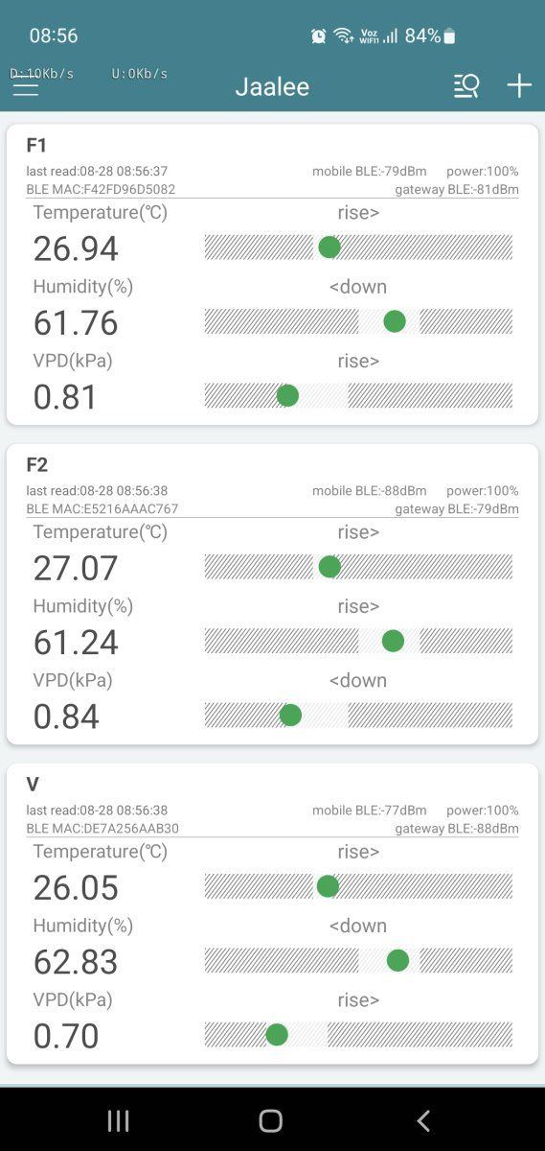Open the recent apps navigation icon
Screen dimensions: 545x1151
coord(119,1120)
